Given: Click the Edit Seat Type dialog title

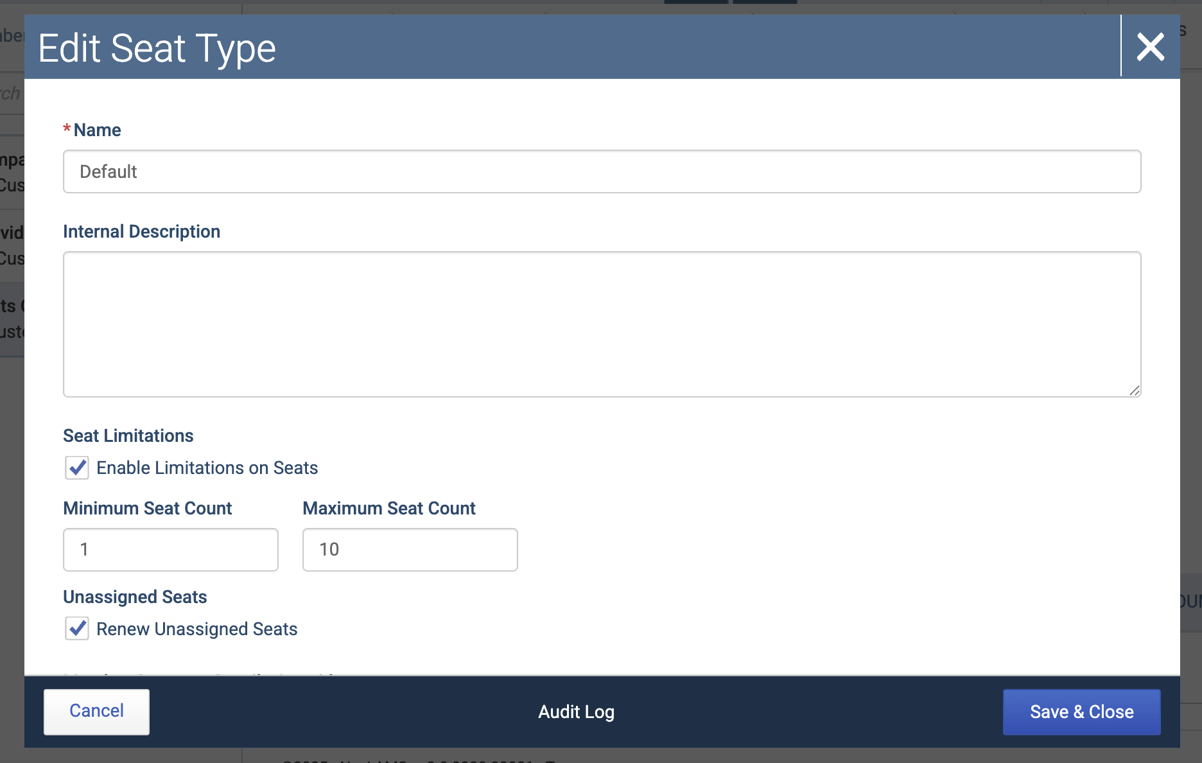Looking at the screenshot, I should coord(157,48).
